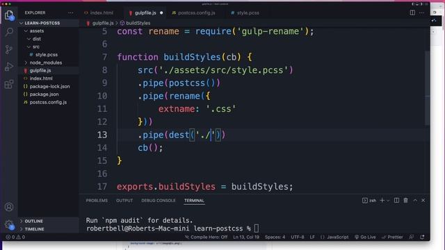
Task: Click Ln 13, Col 19 status item
Action: [246, 237]
